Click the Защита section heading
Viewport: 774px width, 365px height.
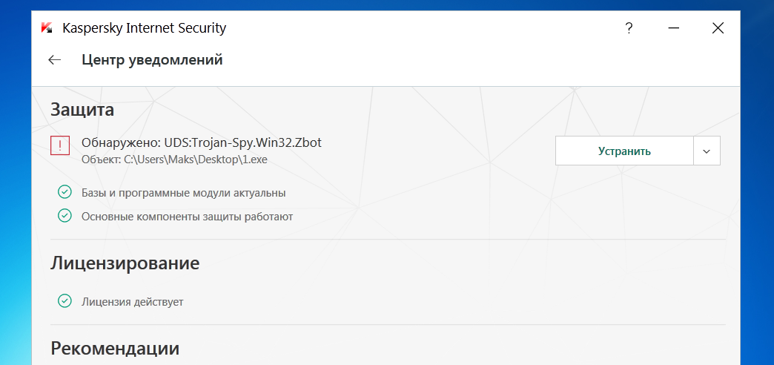pyautogui.click(x=82, y=111)
